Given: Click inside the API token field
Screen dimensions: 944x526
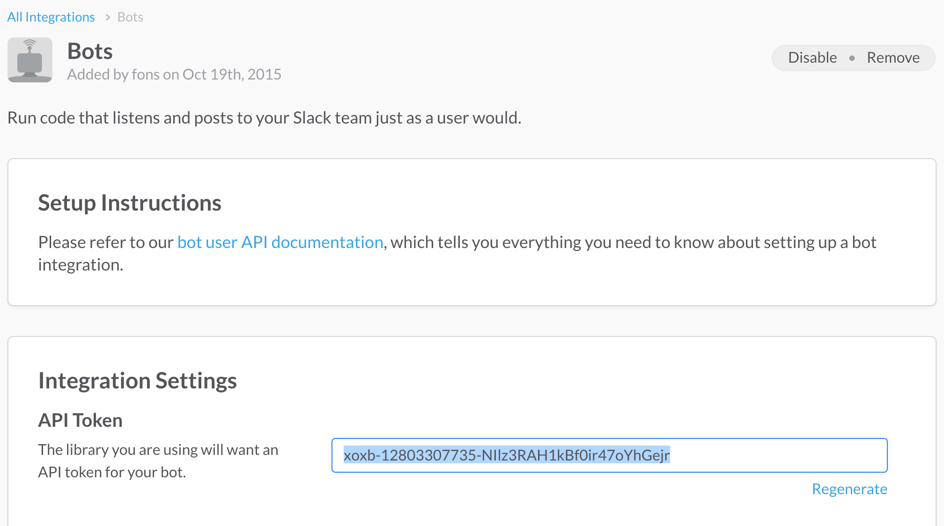Looking at the screenshot, I should [x=609, y=455].
